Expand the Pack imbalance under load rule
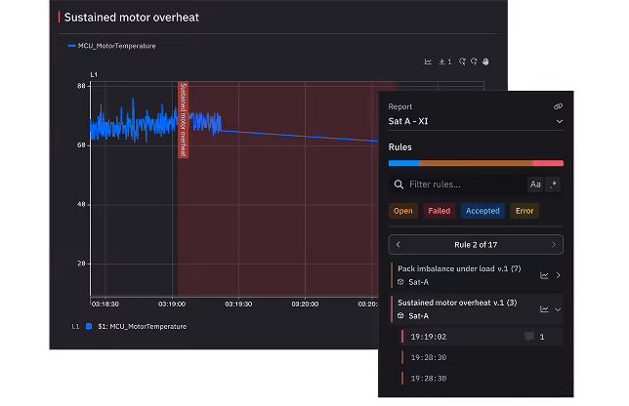Screen dimensions: 629x406 pos(558,275)
